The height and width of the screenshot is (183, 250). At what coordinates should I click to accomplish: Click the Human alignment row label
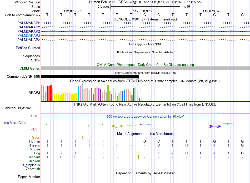(34, 141)
